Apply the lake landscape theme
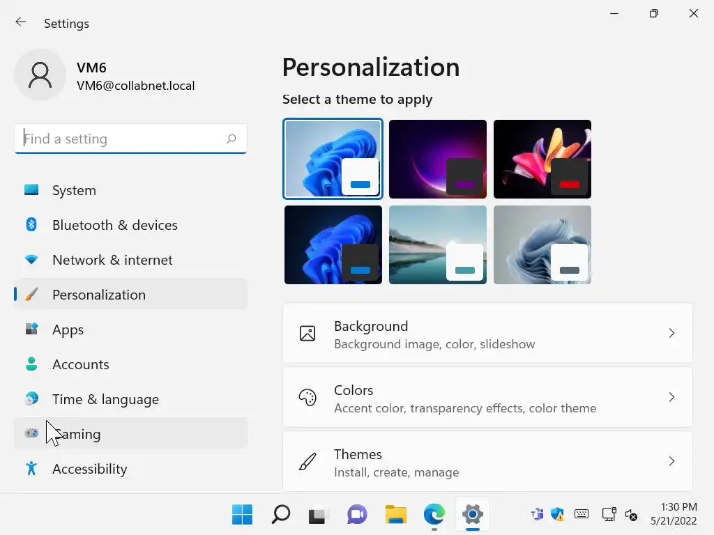 tap(438, 245)
